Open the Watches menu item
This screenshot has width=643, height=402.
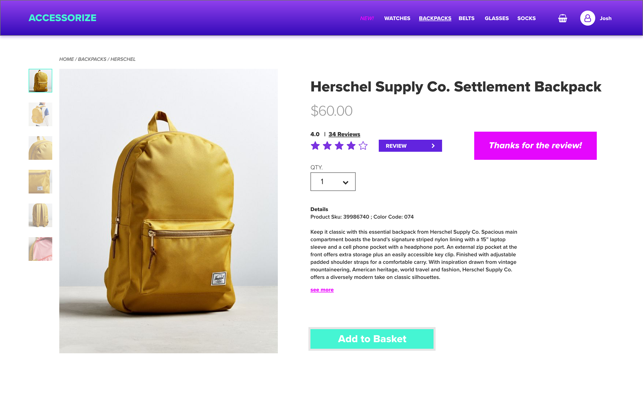click(x=397, y=18)
